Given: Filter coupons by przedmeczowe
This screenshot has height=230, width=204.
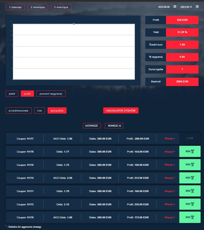Looking at the screenshot, I should (19, 110).
